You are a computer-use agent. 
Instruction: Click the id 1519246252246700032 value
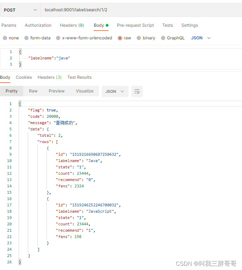click(x=94, y=205)
